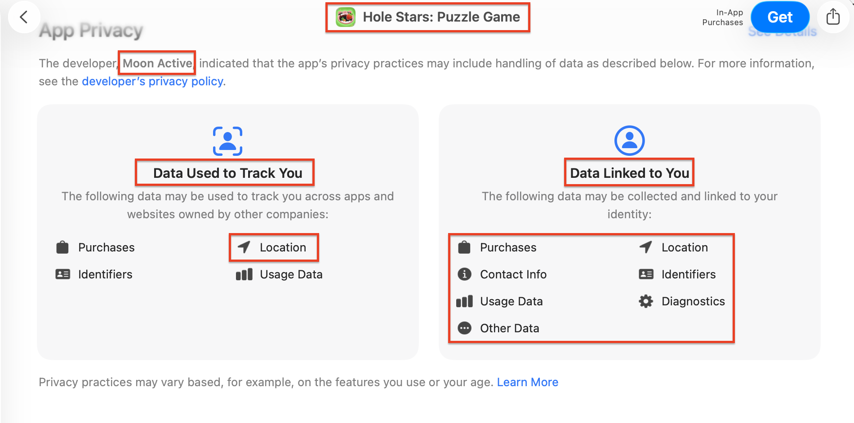Click the back chevron button
Viewport: 854px width, 423px height.
[x=24, y=18]
